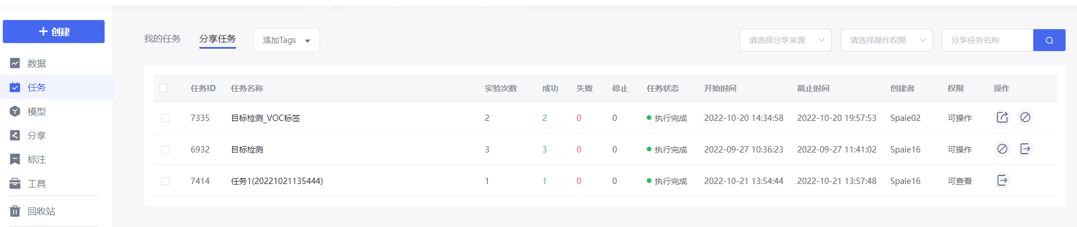Open task name 目标检测_VOC标签

click(x=265, y=118)
